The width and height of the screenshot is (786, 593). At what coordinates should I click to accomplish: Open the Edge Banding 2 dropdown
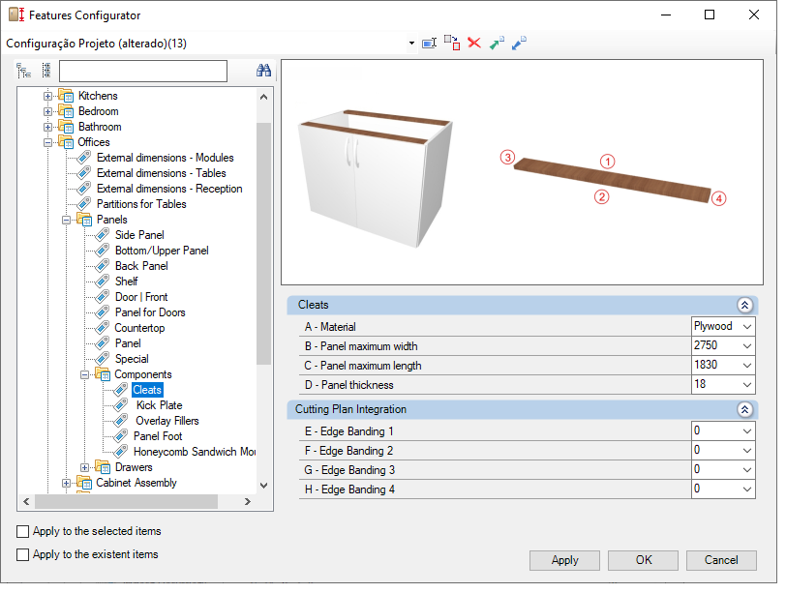click(747, 451)
